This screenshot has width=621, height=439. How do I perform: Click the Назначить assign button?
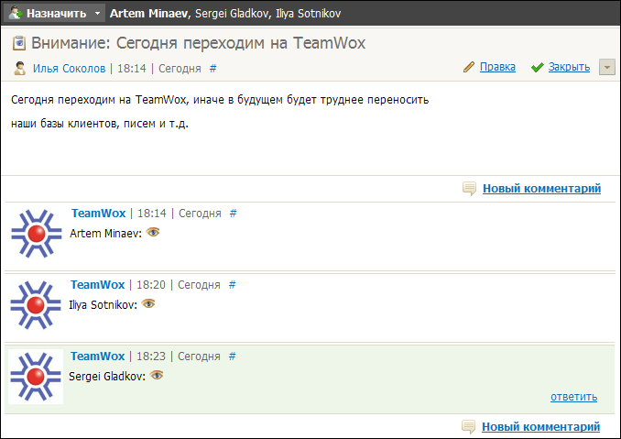pyautogui.click(x=56, y=13)
